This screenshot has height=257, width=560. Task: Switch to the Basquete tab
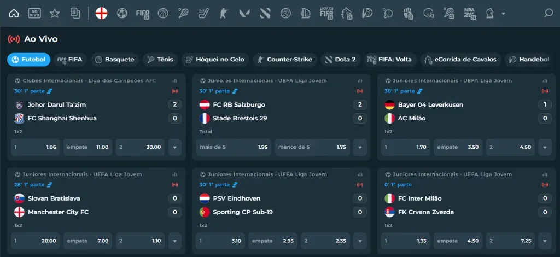click(114, 60)
